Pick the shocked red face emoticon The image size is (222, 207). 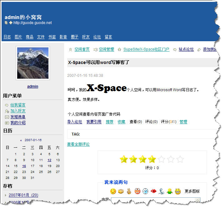[137, 191]
